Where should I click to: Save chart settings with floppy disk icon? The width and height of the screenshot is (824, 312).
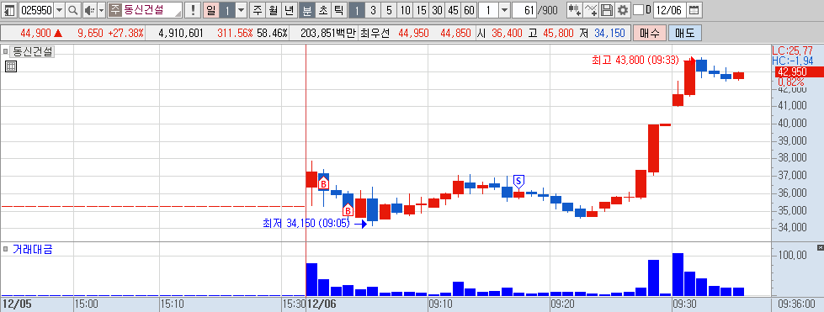click(x=607, y=10)
